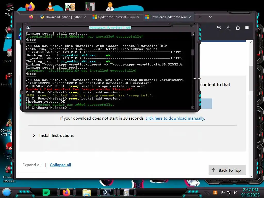Open a new Firefox tab

click(x=200, y=17)
